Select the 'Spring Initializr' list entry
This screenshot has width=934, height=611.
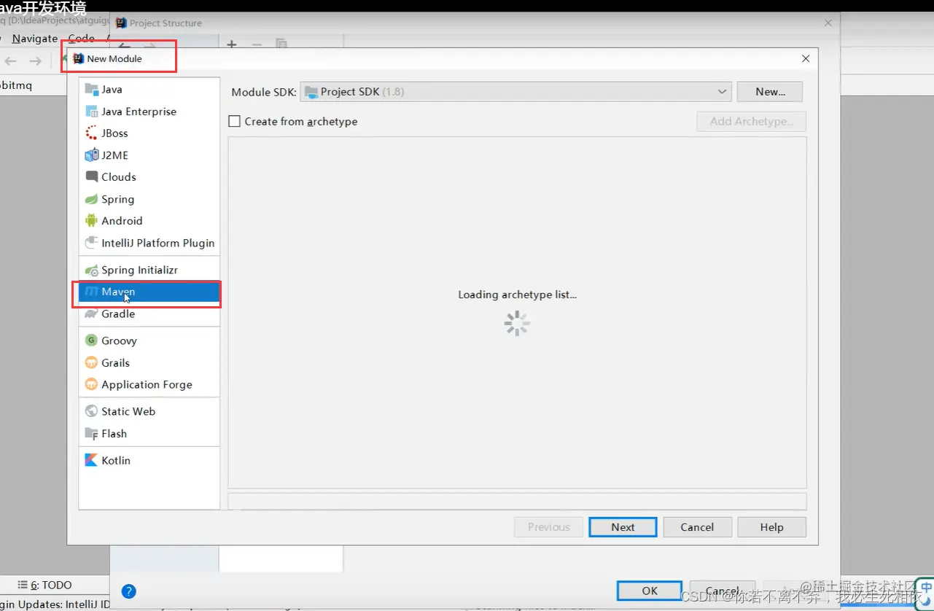tap(149, 271)
